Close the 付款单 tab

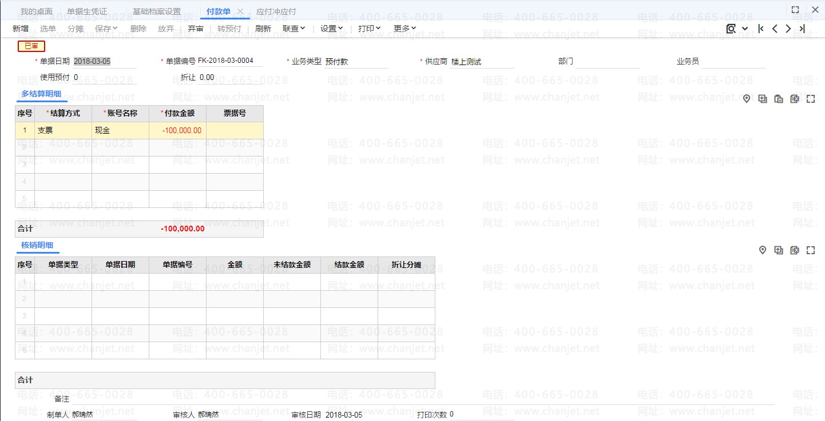click(240, 11)
